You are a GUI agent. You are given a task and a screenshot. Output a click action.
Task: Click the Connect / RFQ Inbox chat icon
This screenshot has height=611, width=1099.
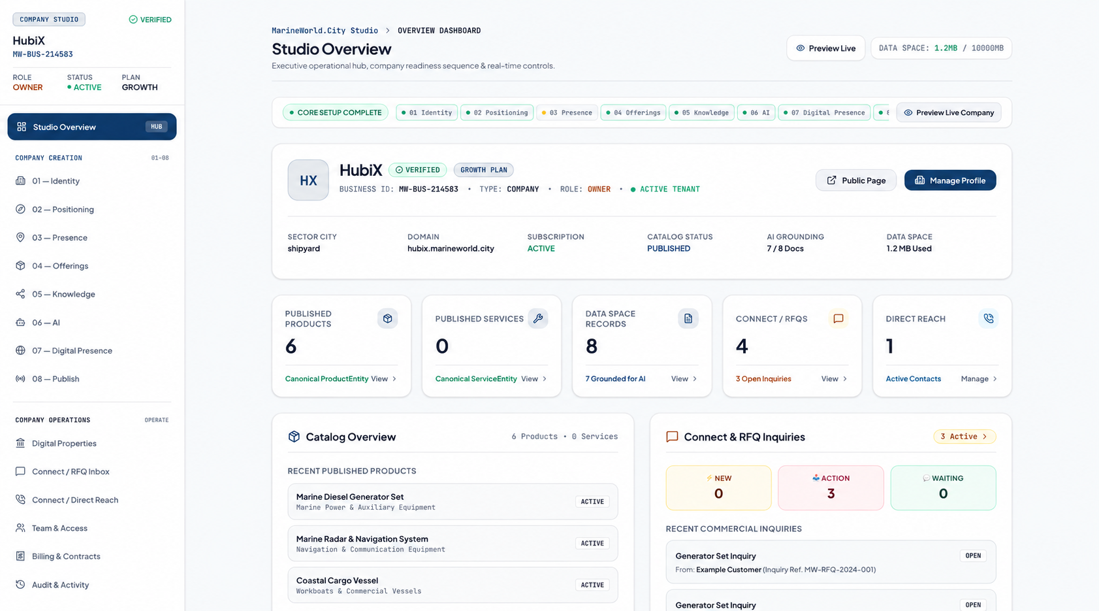20,471
